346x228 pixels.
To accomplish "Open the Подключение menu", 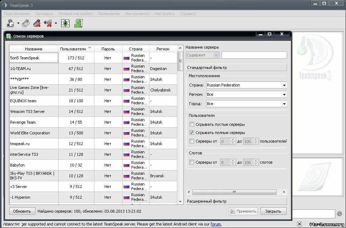I will (16, 14).
